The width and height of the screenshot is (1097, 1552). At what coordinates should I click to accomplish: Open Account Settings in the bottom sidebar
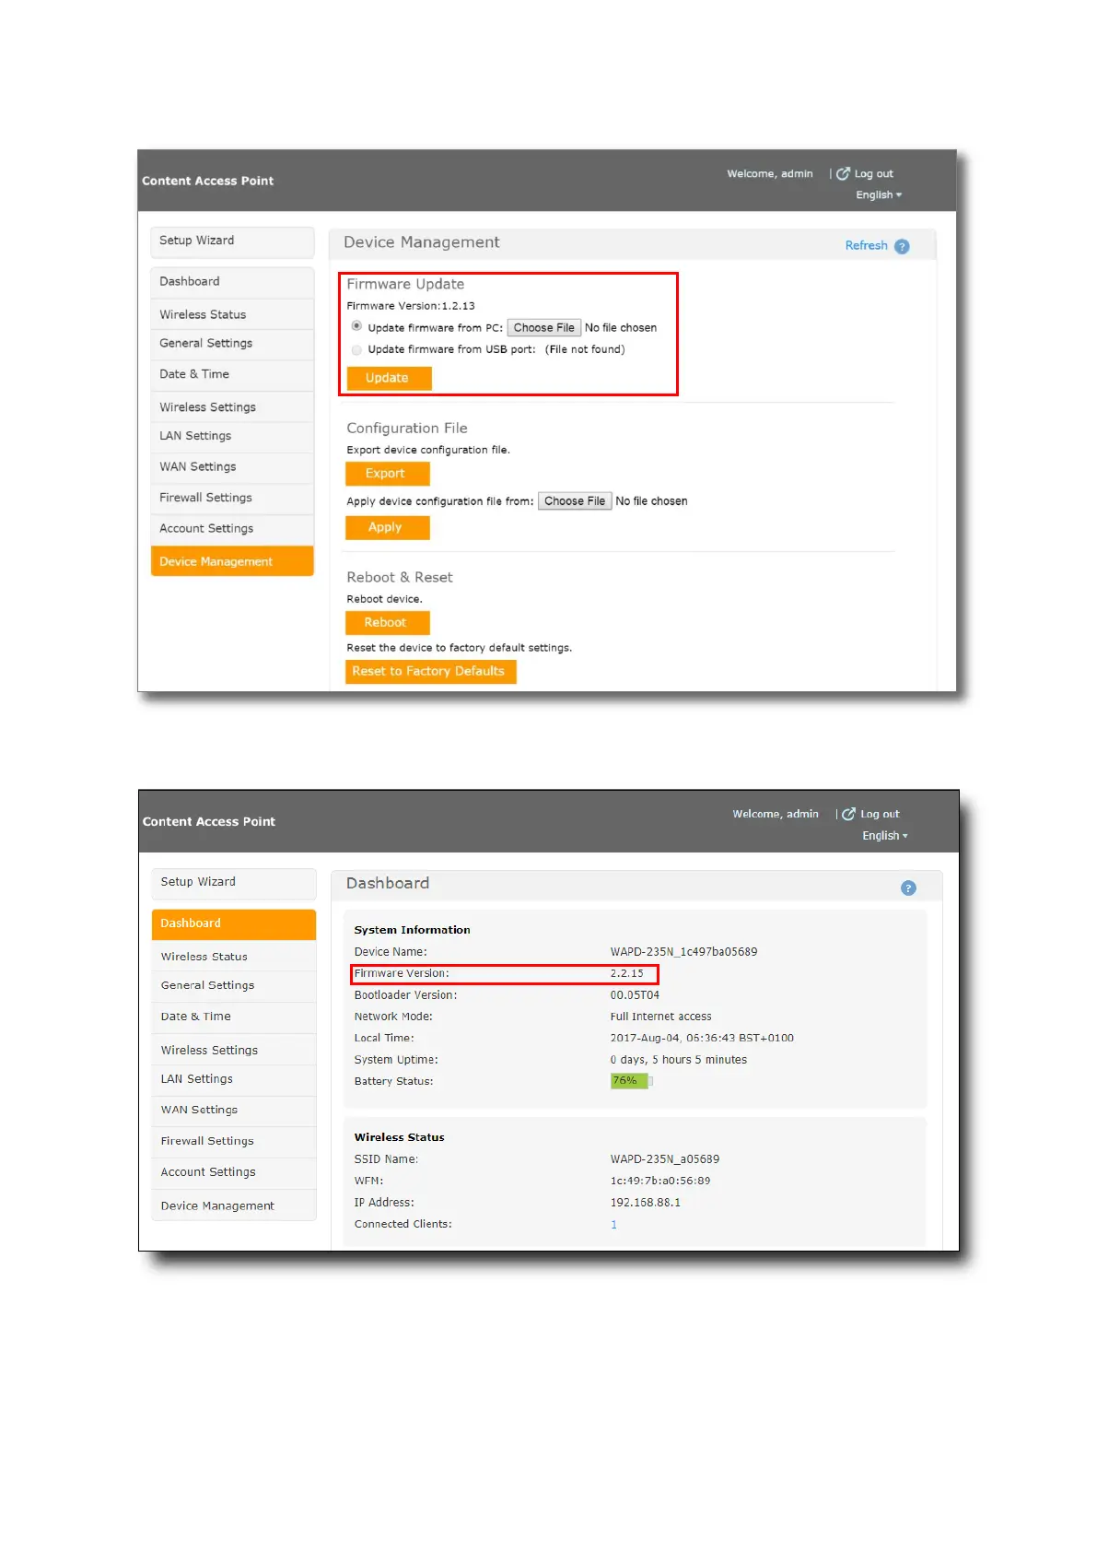[x=234, y=1173]
